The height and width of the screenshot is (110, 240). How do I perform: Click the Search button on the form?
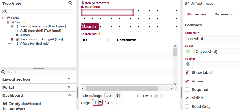(90, 26)
